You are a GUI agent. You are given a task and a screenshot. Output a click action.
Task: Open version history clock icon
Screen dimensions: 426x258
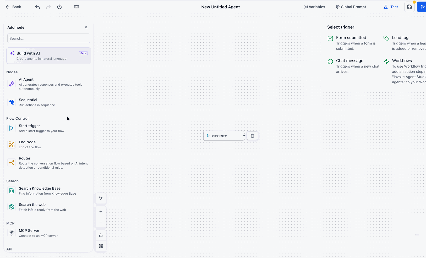60,7
